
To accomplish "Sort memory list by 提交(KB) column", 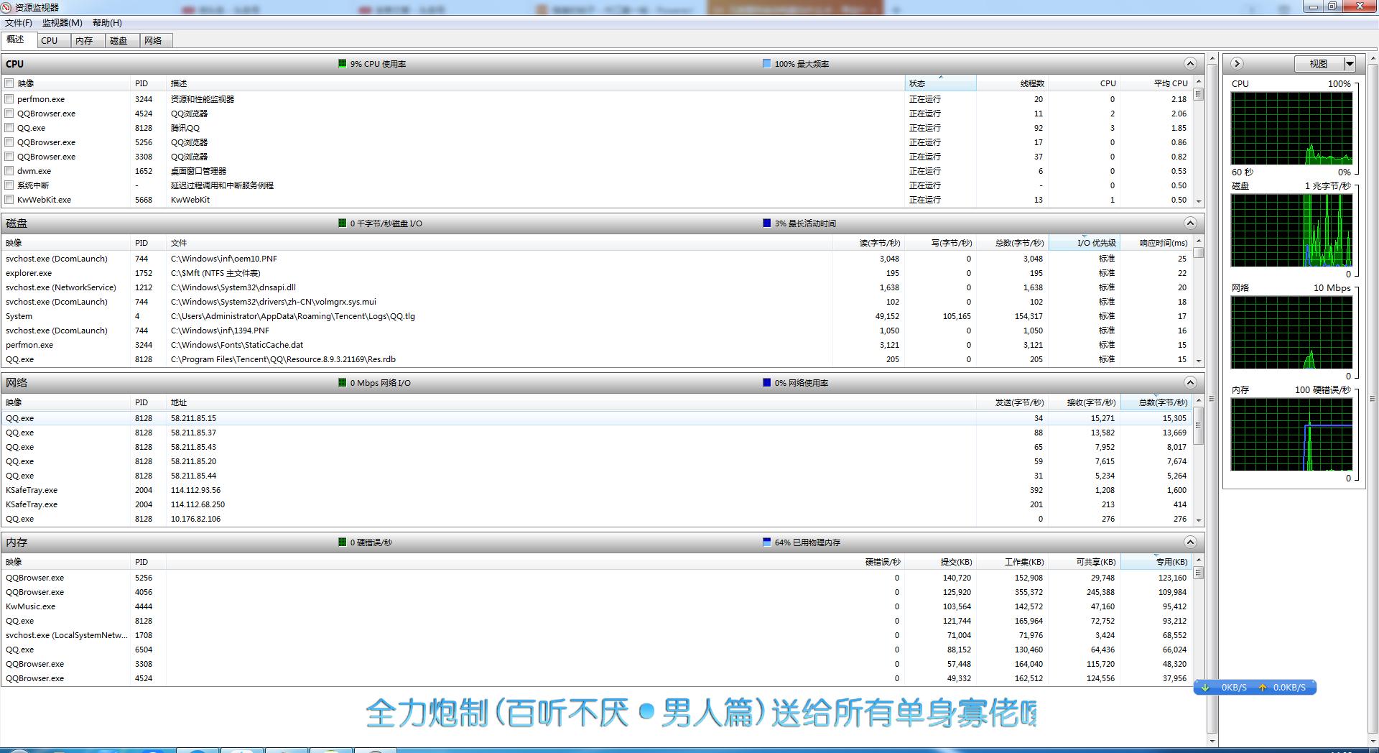I will click(941, 562).
